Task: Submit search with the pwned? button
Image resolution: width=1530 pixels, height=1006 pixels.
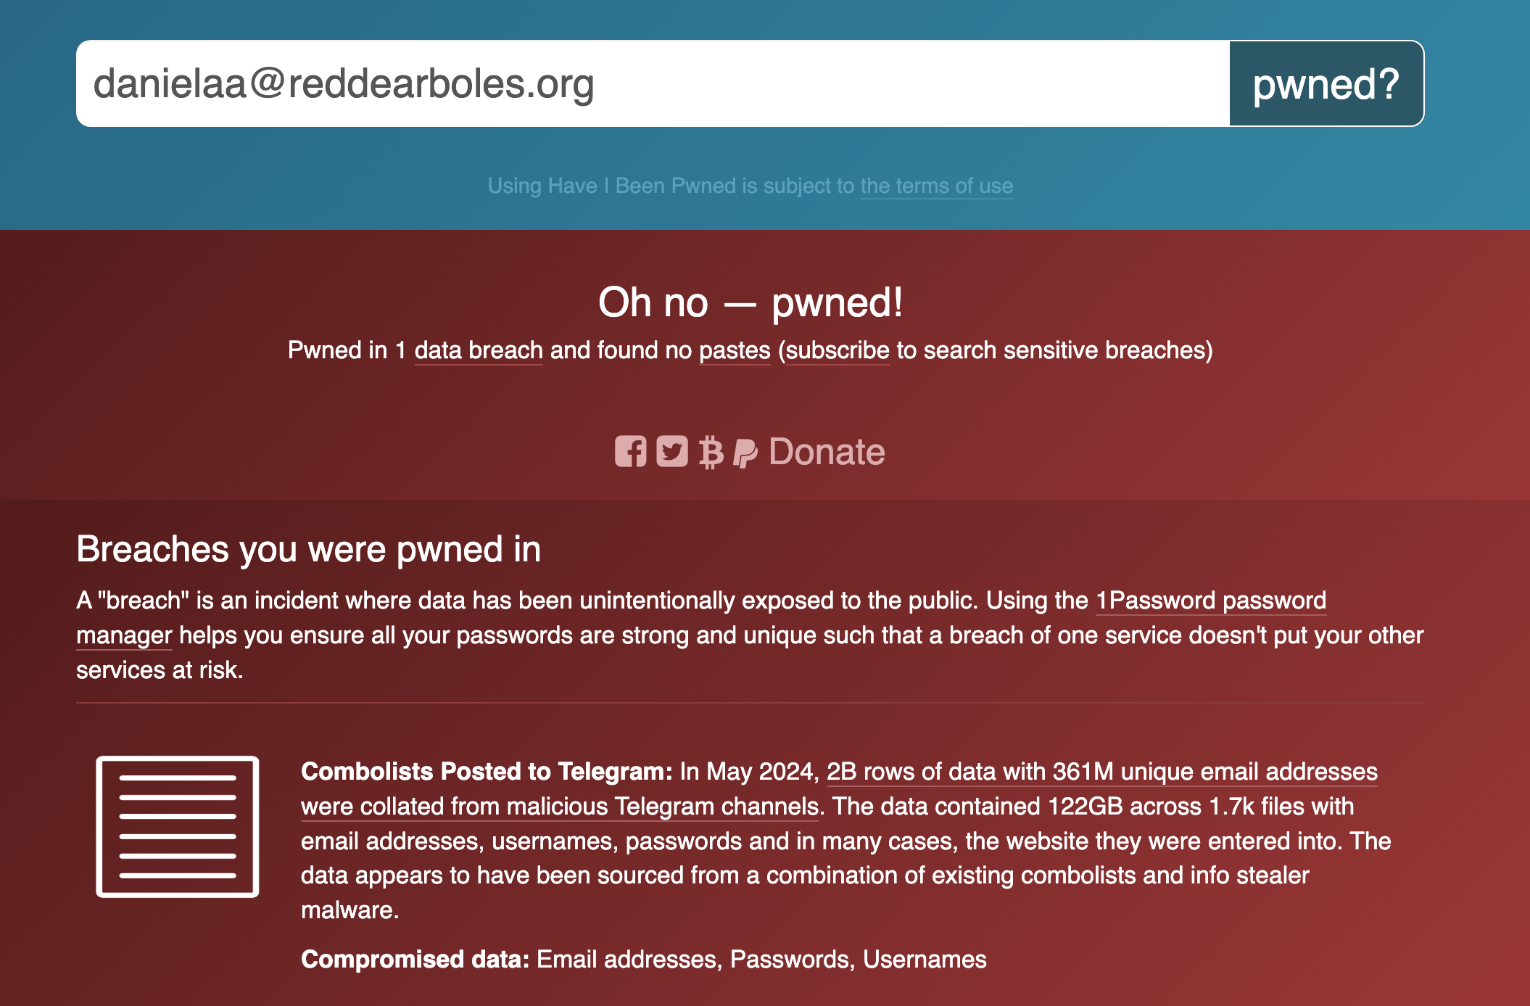Action: click(1326, 83)
